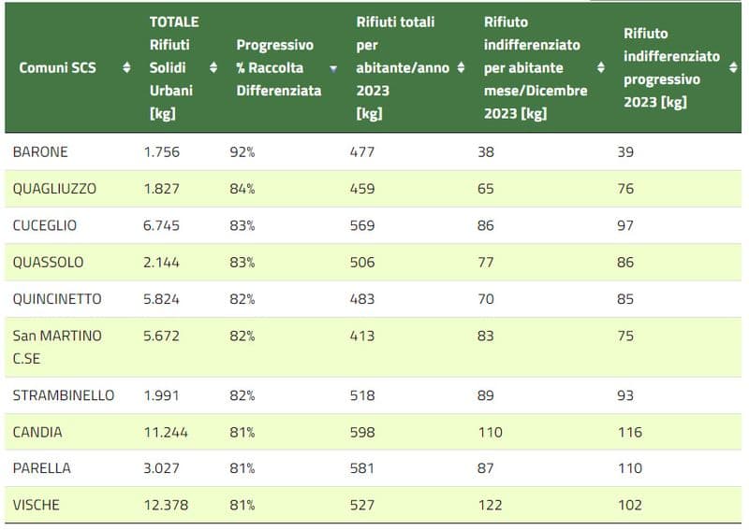The height and width of the screenshot is (530, 749).
Task: Click the CUCEGLIO municipality cell
Action: click(x=45, y=225)
